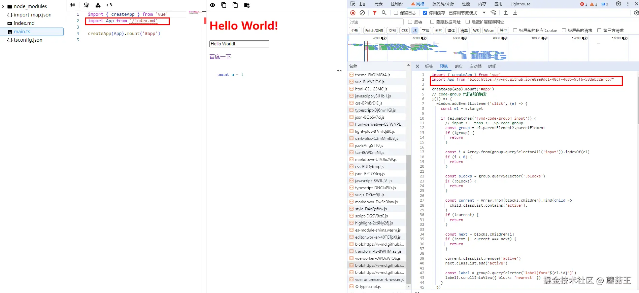Click the H# heading toolbar icon
Screen dimensions: 639x293
click(72, 5)
